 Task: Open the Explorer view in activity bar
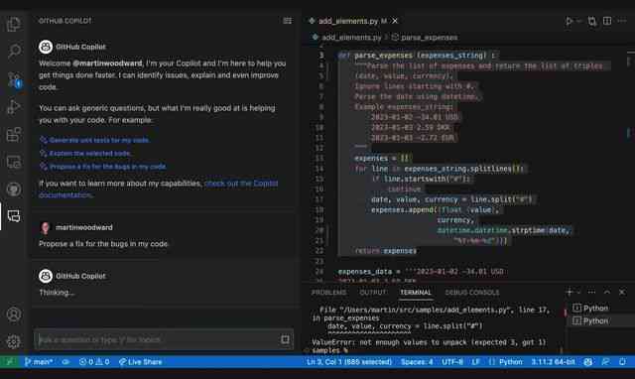14,24
